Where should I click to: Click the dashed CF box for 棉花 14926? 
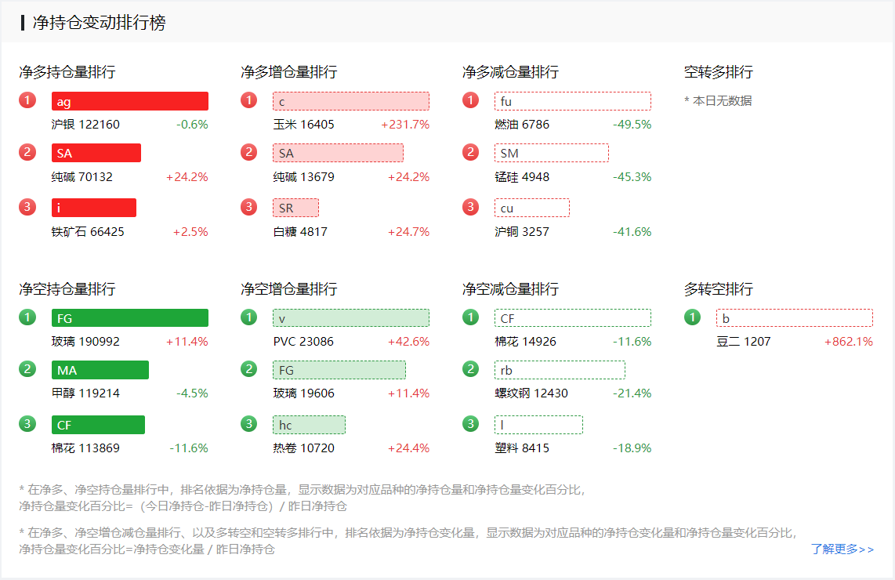572,318
